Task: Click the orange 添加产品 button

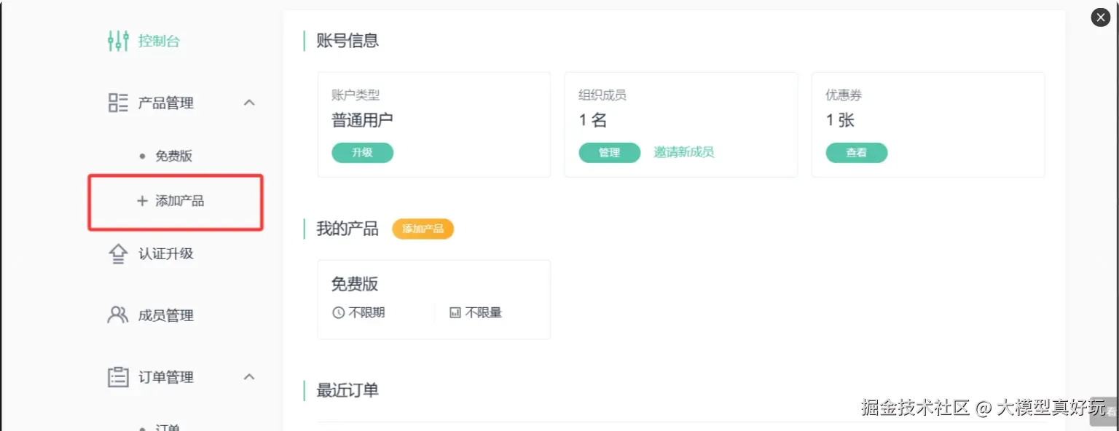Action: 423,229
